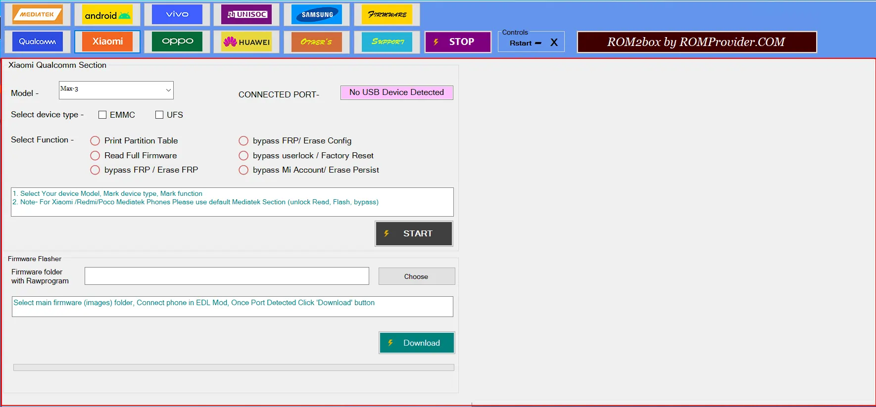Click the 'CONNECTED PORT-' label
This screenshot has width=876, height=407.
[x=279, y=94]
